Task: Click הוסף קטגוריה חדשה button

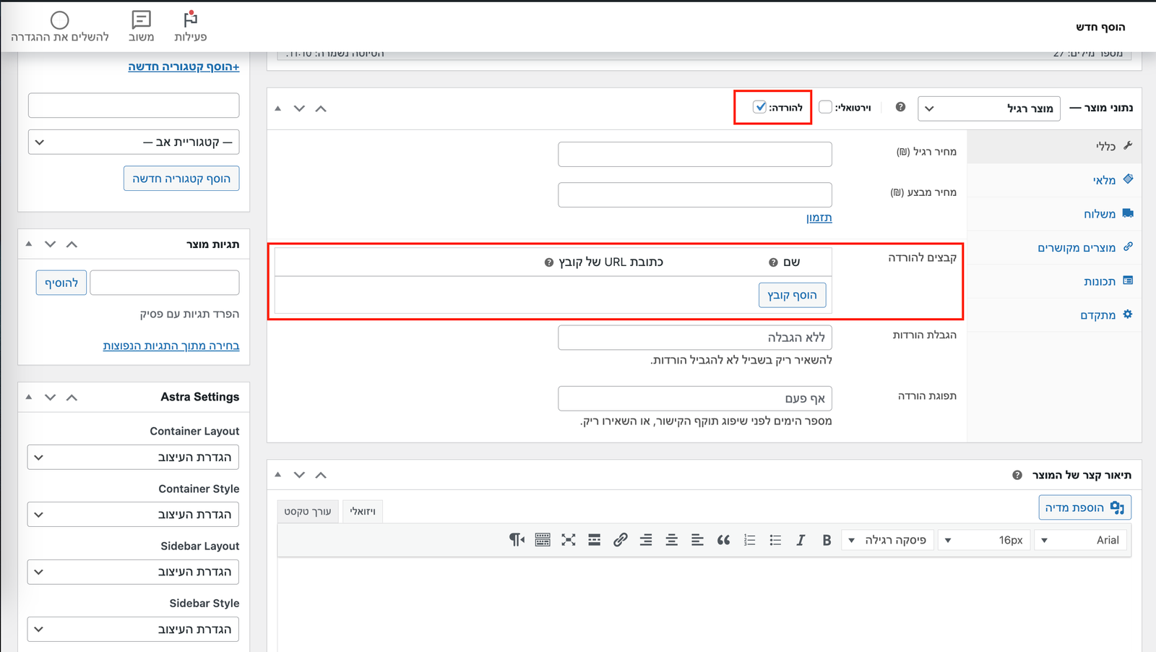Action: [181, 179]
